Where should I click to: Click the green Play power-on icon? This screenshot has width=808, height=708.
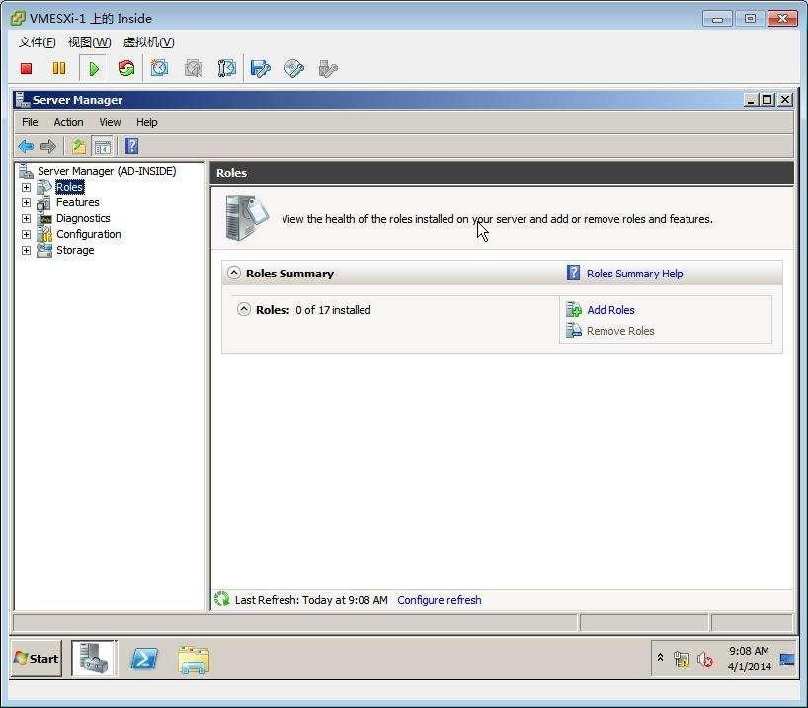pyautogui.click(x=94, y=68)
